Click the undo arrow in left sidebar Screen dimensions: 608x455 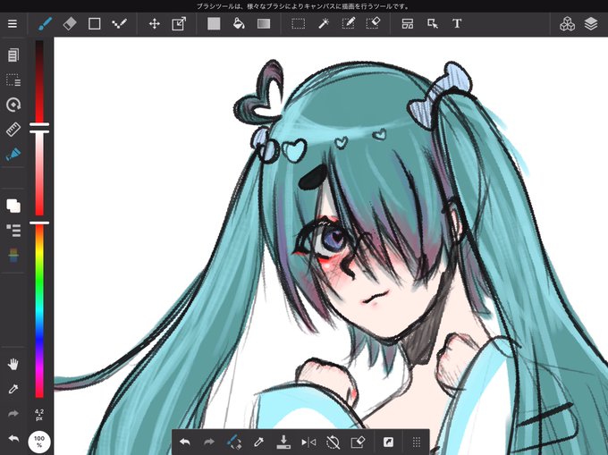click(x=13, y=439)
